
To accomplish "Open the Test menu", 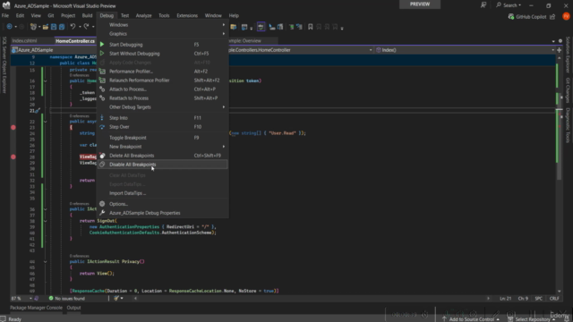I will (x=125, y=16).
